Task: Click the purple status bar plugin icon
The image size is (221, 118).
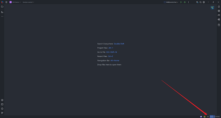Action: tap(201, 117)
